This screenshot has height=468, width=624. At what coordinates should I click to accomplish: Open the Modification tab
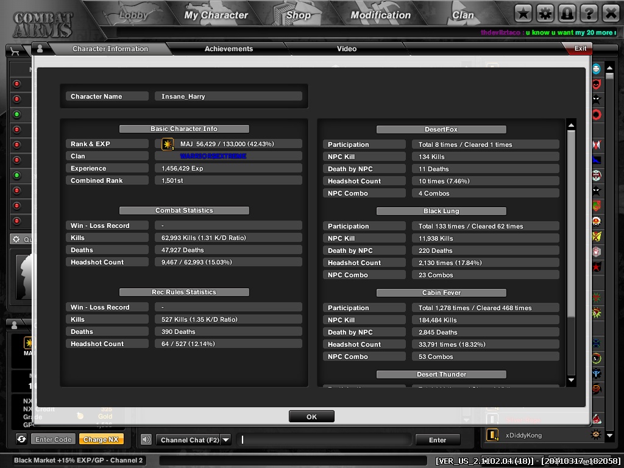[x=380, y=15]
